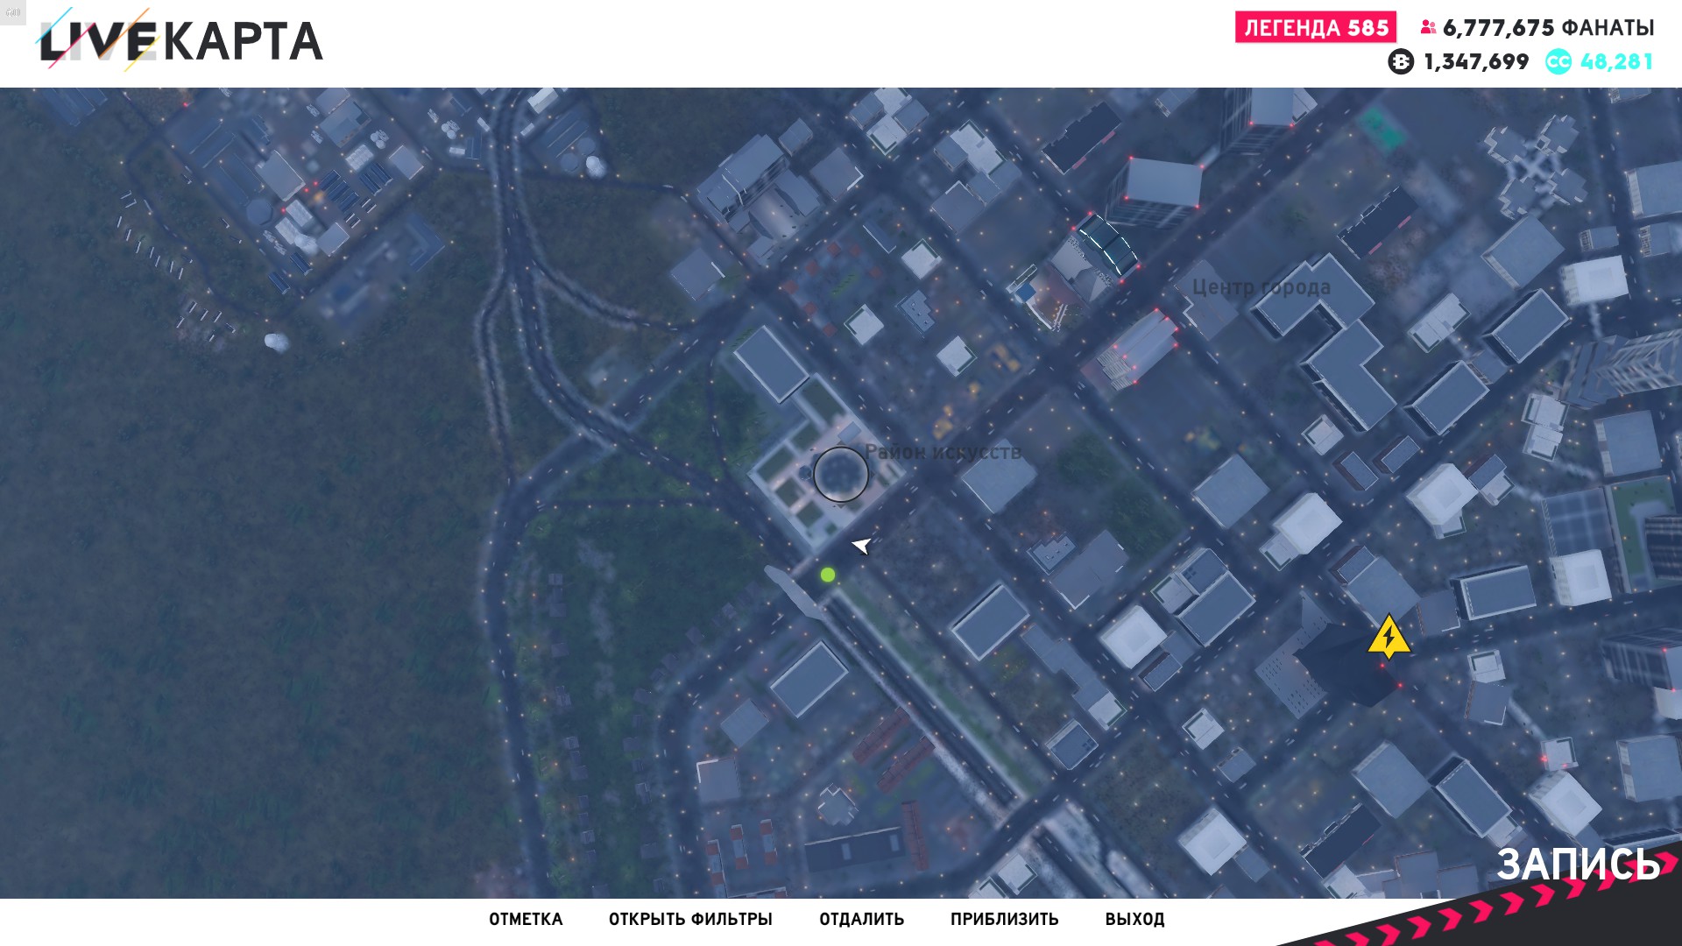Click the 6,777,675 ФАНАТЫ counter

tap(1548, 28)
